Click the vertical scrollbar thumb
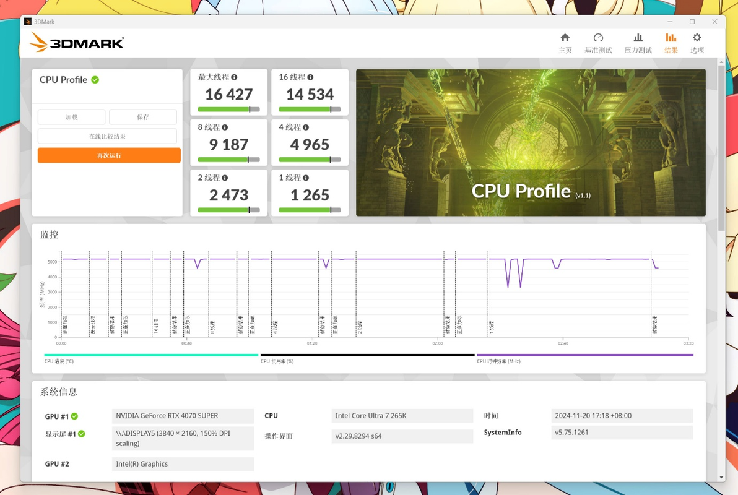738x495 pixels. pyautogui.click(x=721, y=148)
